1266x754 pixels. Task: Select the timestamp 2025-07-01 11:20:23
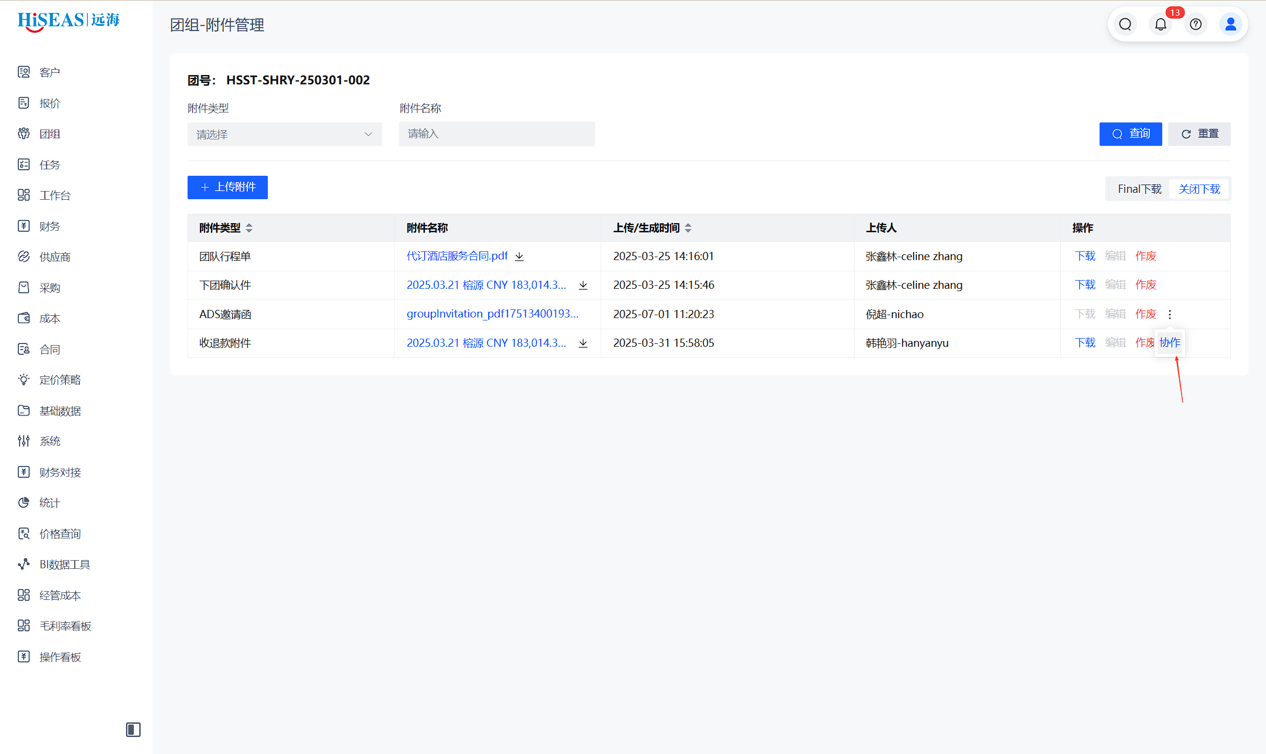[x=663, y=314]
